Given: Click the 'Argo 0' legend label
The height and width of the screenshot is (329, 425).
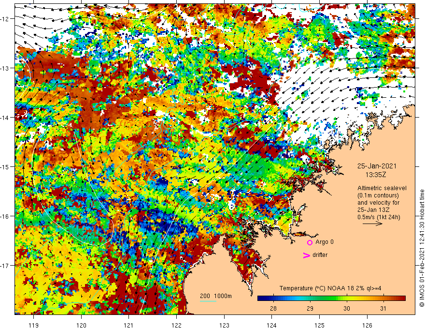Looking at the screenshot, I should coord(325,242).
